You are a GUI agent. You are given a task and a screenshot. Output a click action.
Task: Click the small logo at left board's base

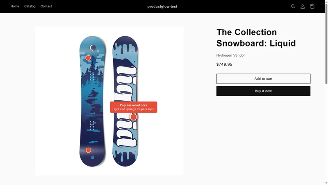coord(93,157)
